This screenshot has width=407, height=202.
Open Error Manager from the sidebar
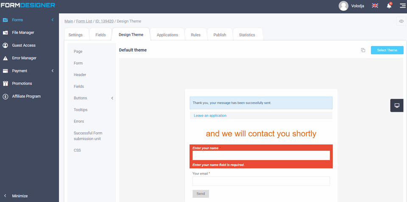[x=24, y=58]
